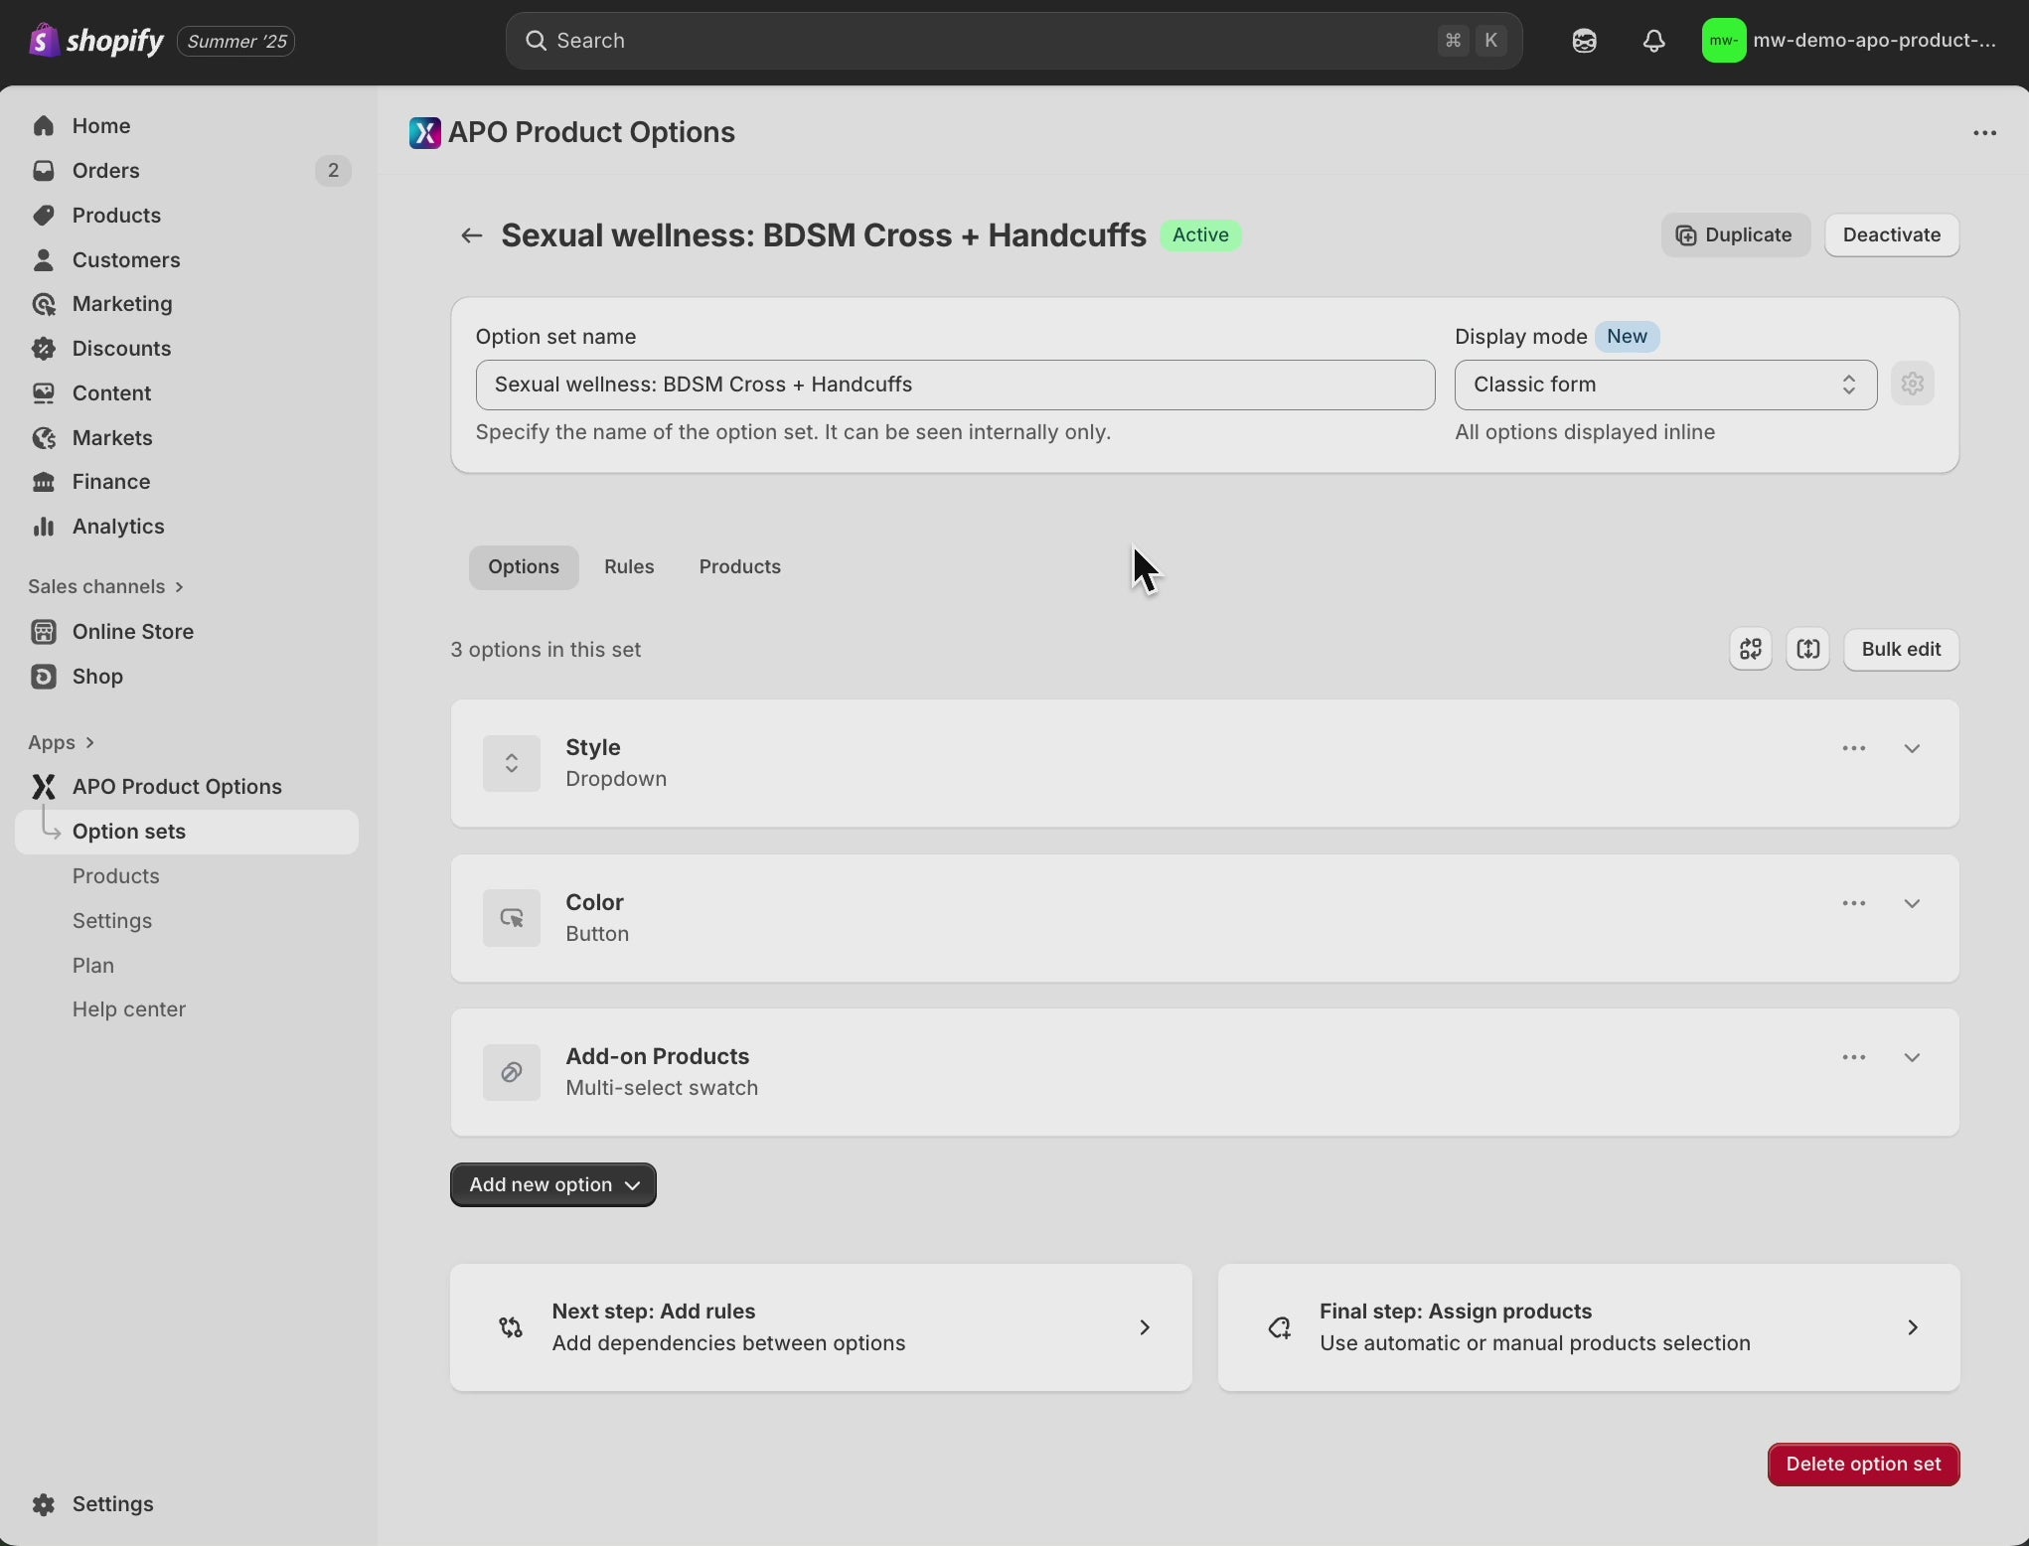Screen dimensions: 2029x1546
Task: Expand the Style option card
Action: (x=1911, y=748)
